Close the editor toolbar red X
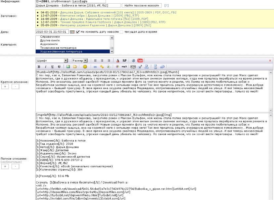The image size is (274, 200). pyautogui.click(x=270, y=61)
